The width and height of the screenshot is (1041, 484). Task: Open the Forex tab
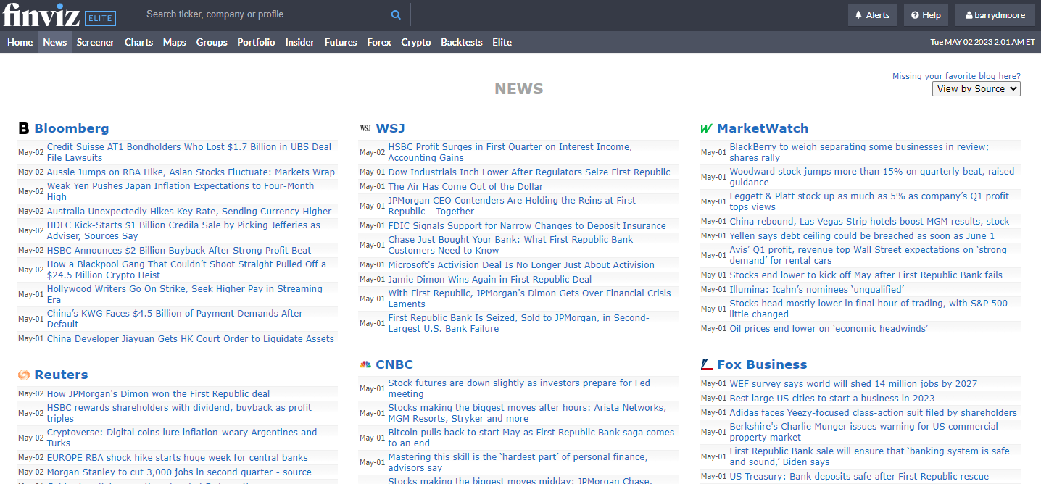(379, 42)
